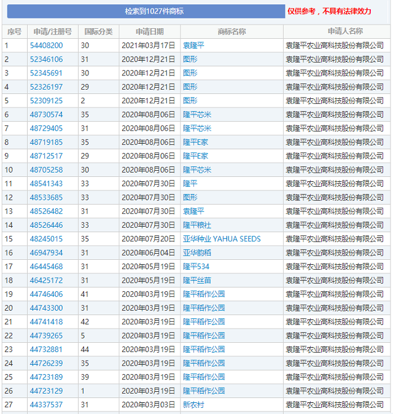Open 隆平稻作公园 trademark in row 22
The width and height of the screenshot is (393, 414).
(x=204, y=335)
